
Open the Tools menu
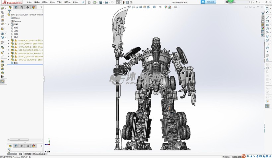click(x=59, y=2)
